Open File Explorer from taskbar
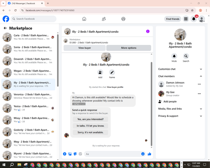Image resolution: width=210 pixels, height=168 pixels. click(x=19, y=165)
